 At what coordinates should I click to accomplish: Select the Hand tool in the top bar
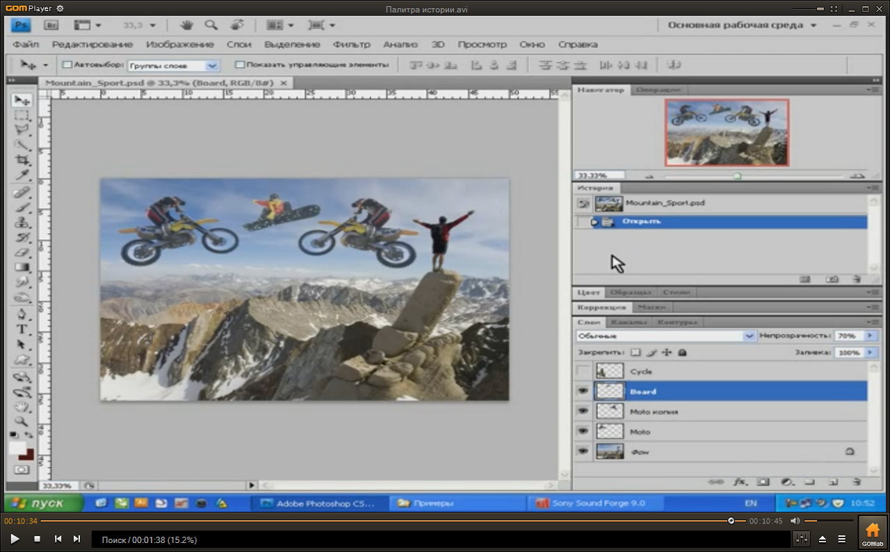click(x=186, y=25)
